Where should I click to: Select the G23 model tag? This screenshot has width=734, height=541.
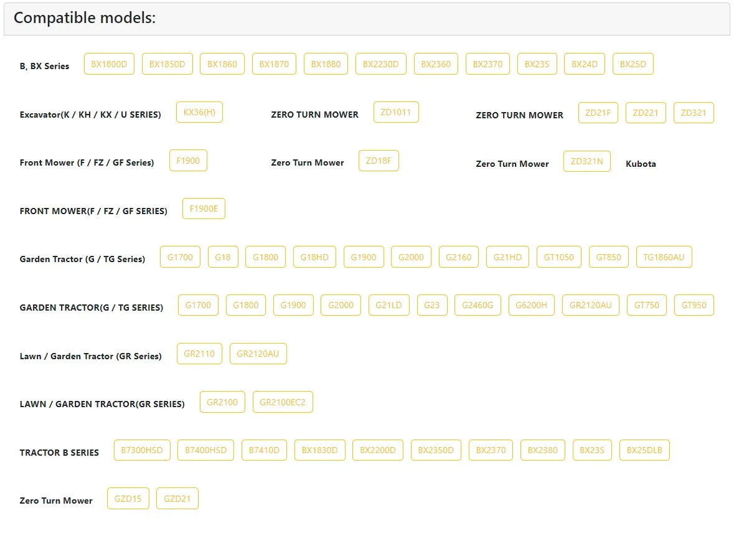tap(431, 305)
